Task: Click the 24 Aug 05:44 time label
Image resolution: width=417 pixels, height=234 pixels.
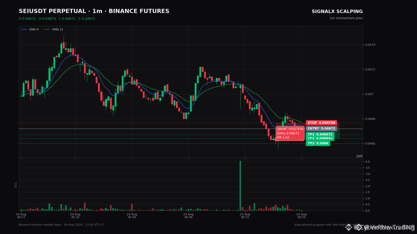Action: point(132,216)
